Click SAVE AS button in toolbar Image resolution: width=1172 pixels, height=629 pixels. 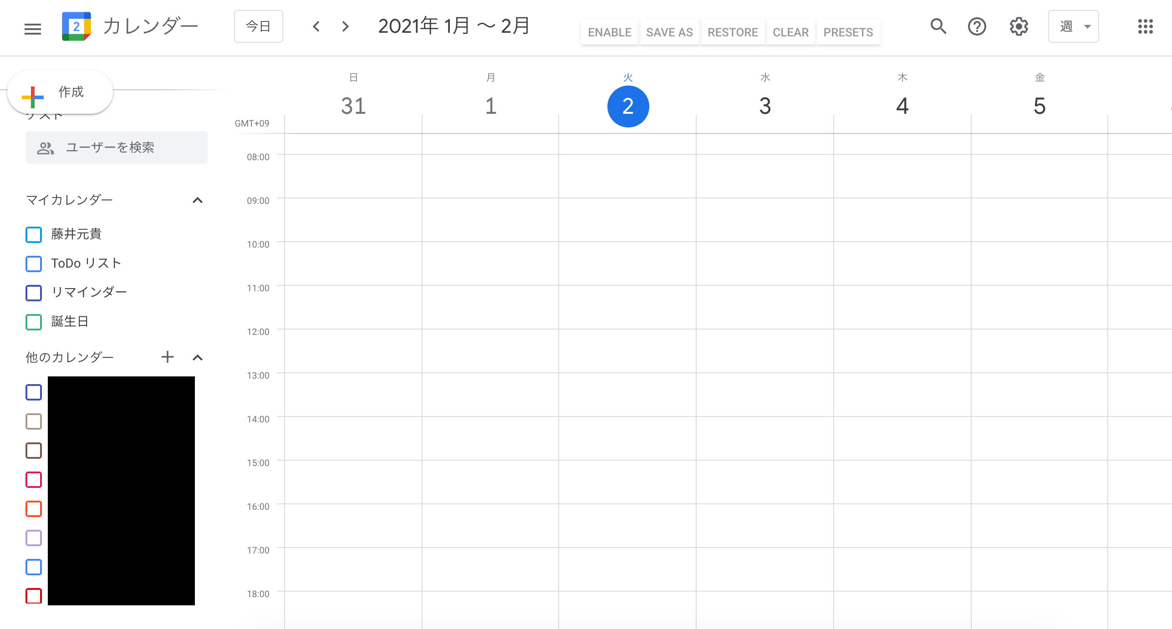click(x=670, y=31)
